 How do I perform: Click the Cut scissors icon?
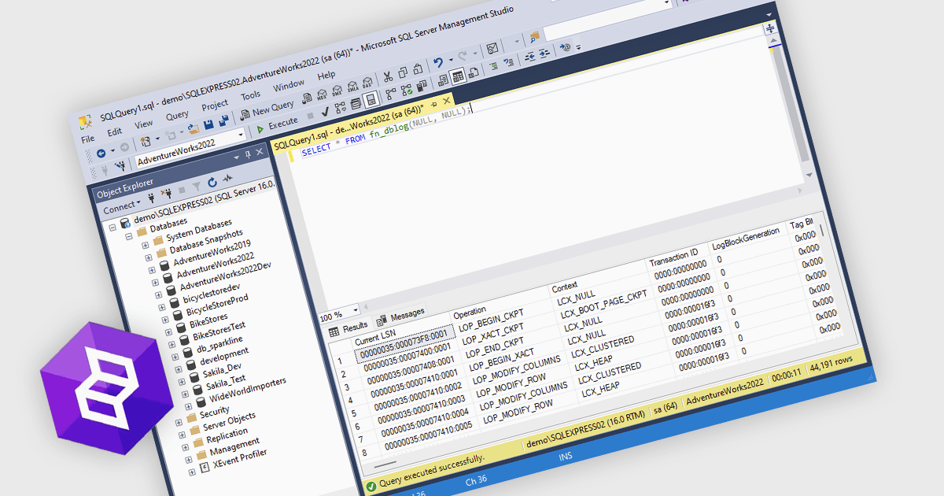(x=388, y=76)
